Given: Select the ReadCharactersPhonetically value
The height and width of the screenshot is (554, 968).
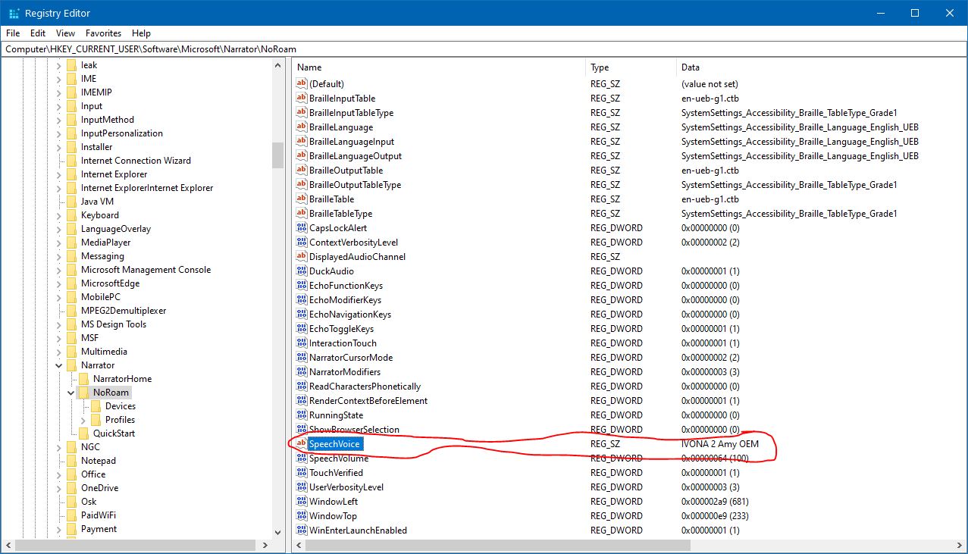Looking at the screenshot, I should [365, 387].
